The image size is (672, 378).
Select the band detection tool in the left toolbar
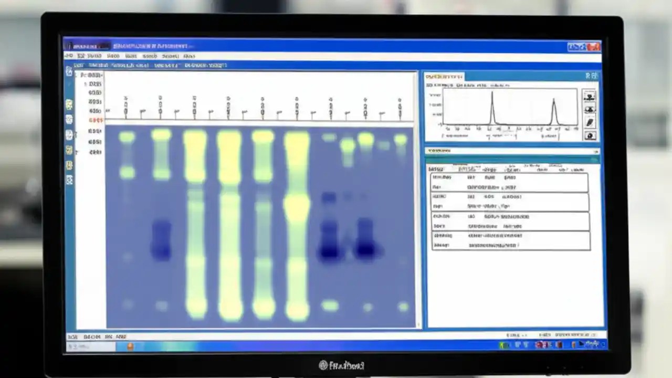click(69, 118)
